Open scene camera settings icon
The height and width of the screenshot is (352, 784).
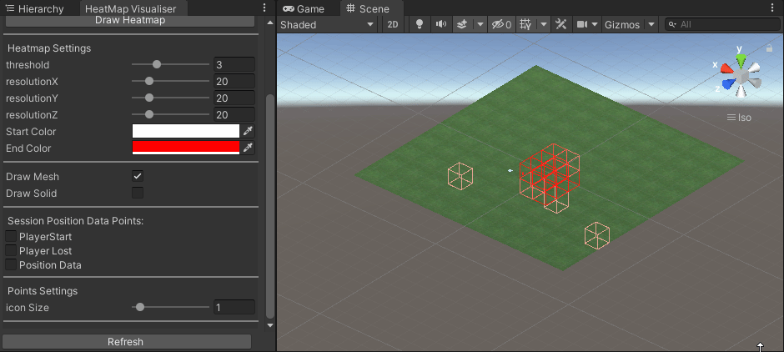pyautogui.click(x=581, y=24)
